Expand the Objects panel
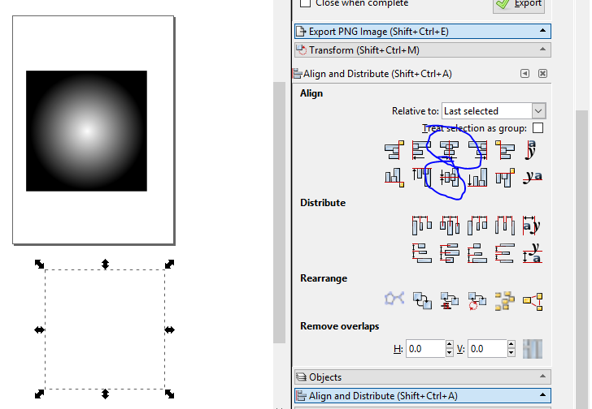Screen dimensions: 592x409 pyautogui.click(x=423, y=377)
